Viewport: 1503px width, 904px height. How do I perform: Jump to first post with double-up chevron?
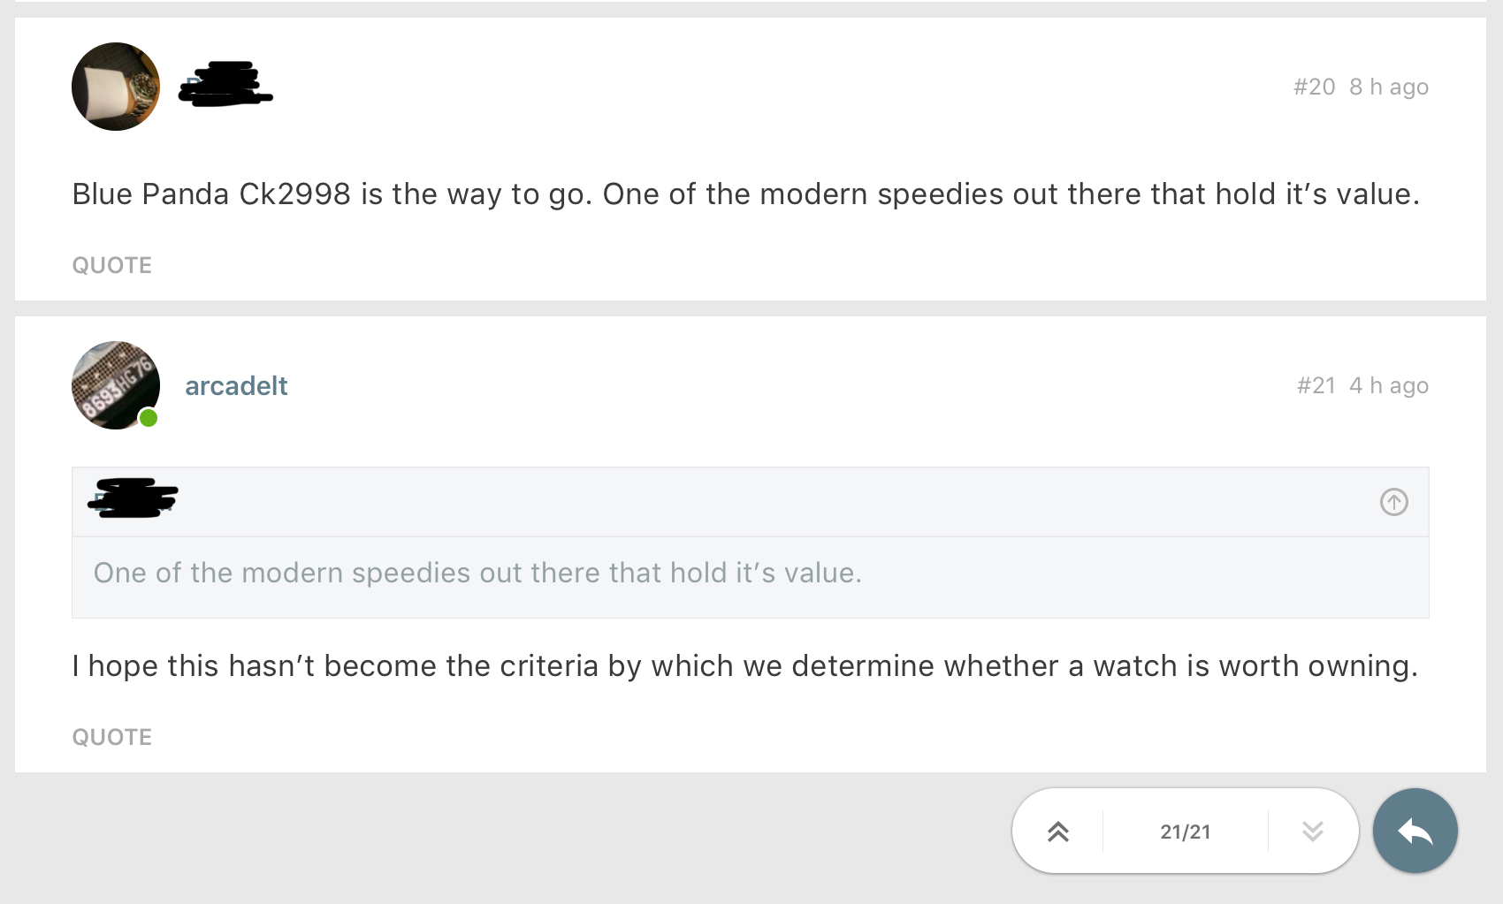(x=1058, y=832)
